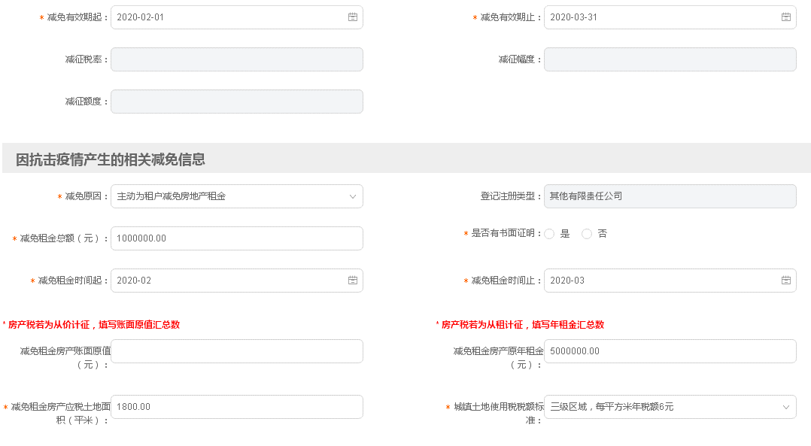Edit the 减免租金房产应税土地面积 field
The image size is (811, 446).
click(x=236, y=407)
